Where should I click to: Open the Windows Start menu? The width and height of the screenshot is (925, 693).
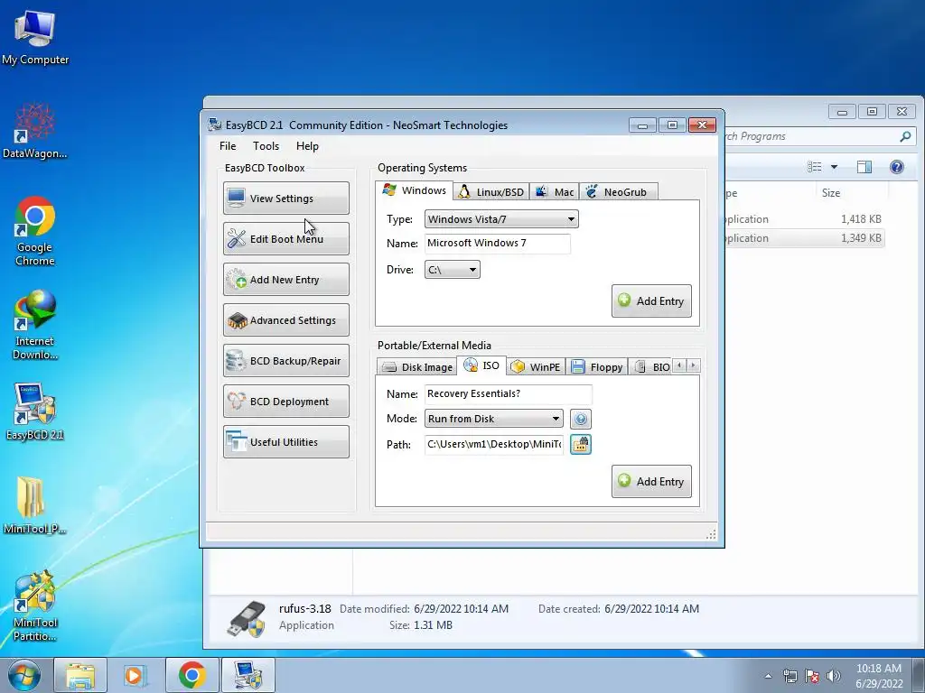(23, 675)
